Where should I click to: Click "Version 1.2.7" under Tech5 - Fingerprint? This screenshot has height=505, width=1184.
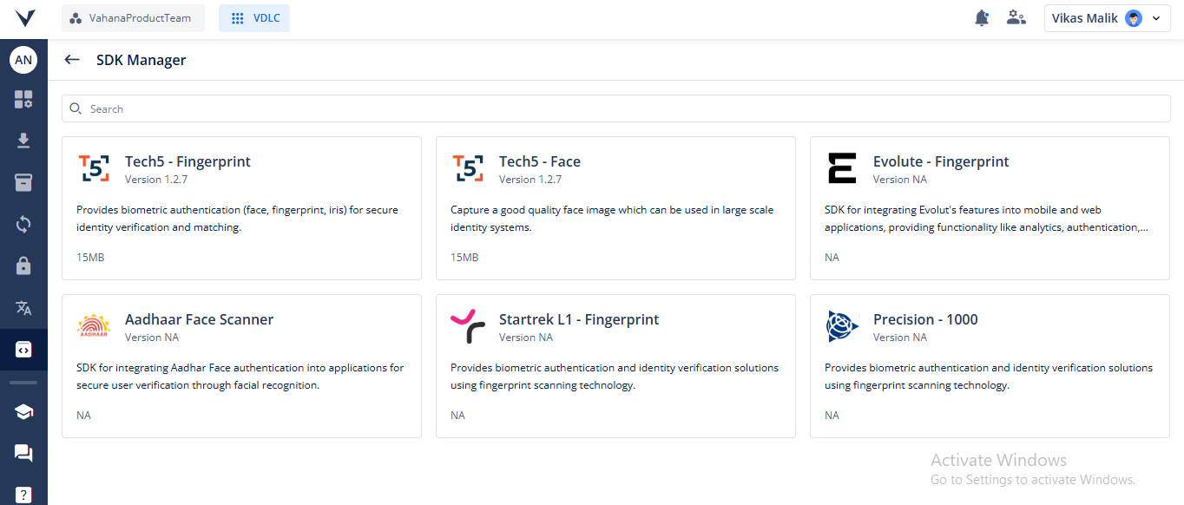(156, 180)
